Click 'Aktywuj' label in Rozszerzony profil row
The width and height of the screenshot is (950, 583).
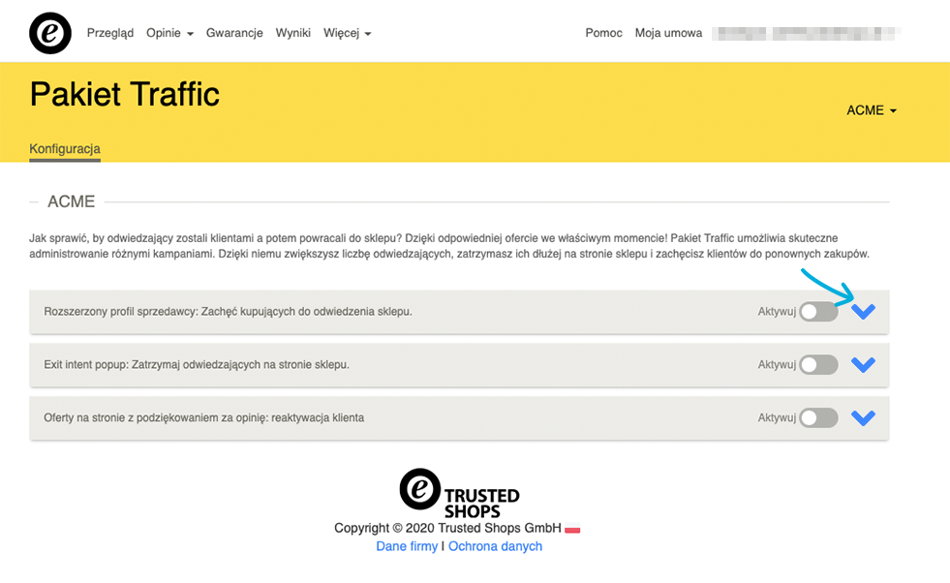(x=777, y=312)
